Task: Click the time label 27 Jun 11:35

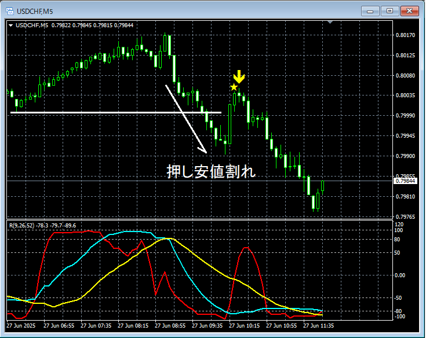Action: coord(318,325)
